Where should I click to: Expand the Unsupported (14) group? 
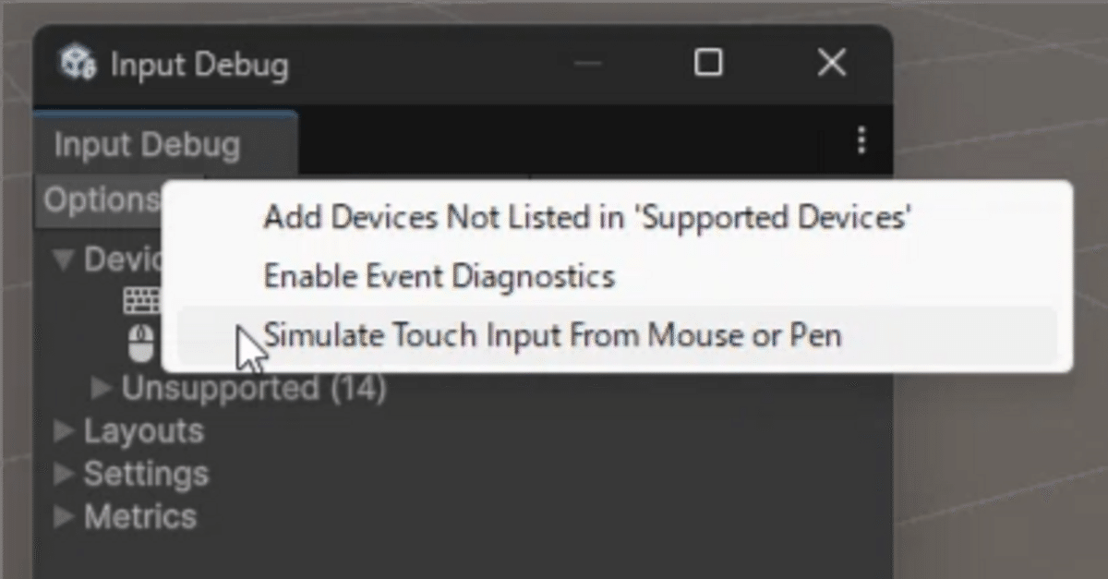click(102, 389)
